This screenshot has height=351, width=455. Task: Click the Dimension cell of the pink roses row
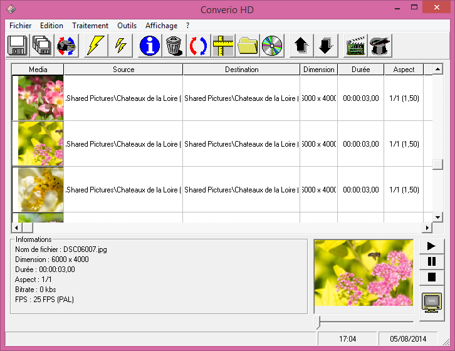[x=319, y=98]
